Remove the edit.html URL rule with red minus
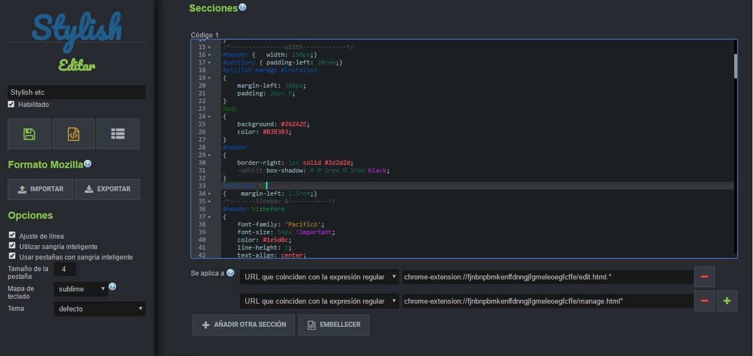This screenshot has height=356, width=753. coord(704,277)
